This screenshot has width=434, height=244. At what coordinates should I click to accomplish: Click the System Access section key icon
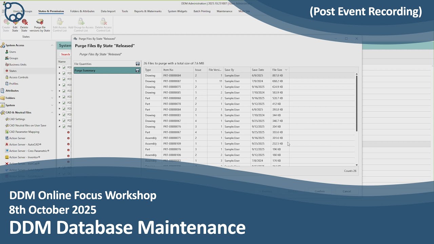coord(3,45)
